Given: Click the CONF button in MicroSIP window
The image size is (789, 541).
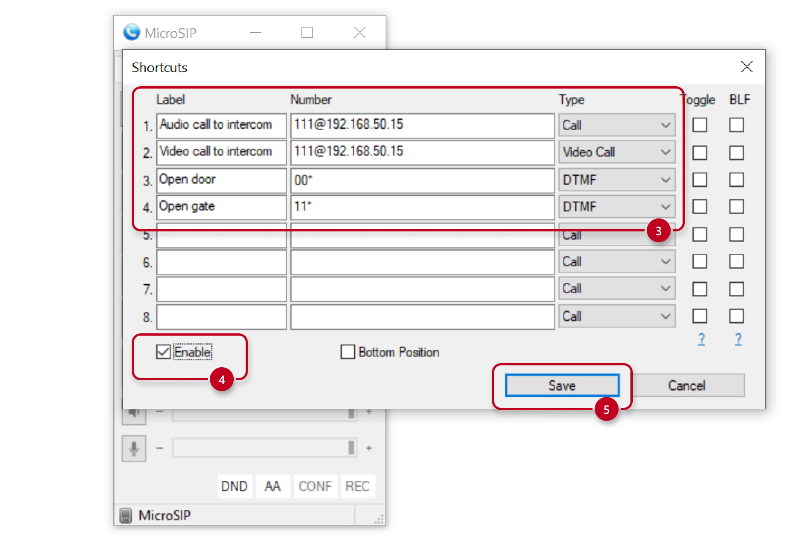Looking at the screenshot, I should click(315, 486).
